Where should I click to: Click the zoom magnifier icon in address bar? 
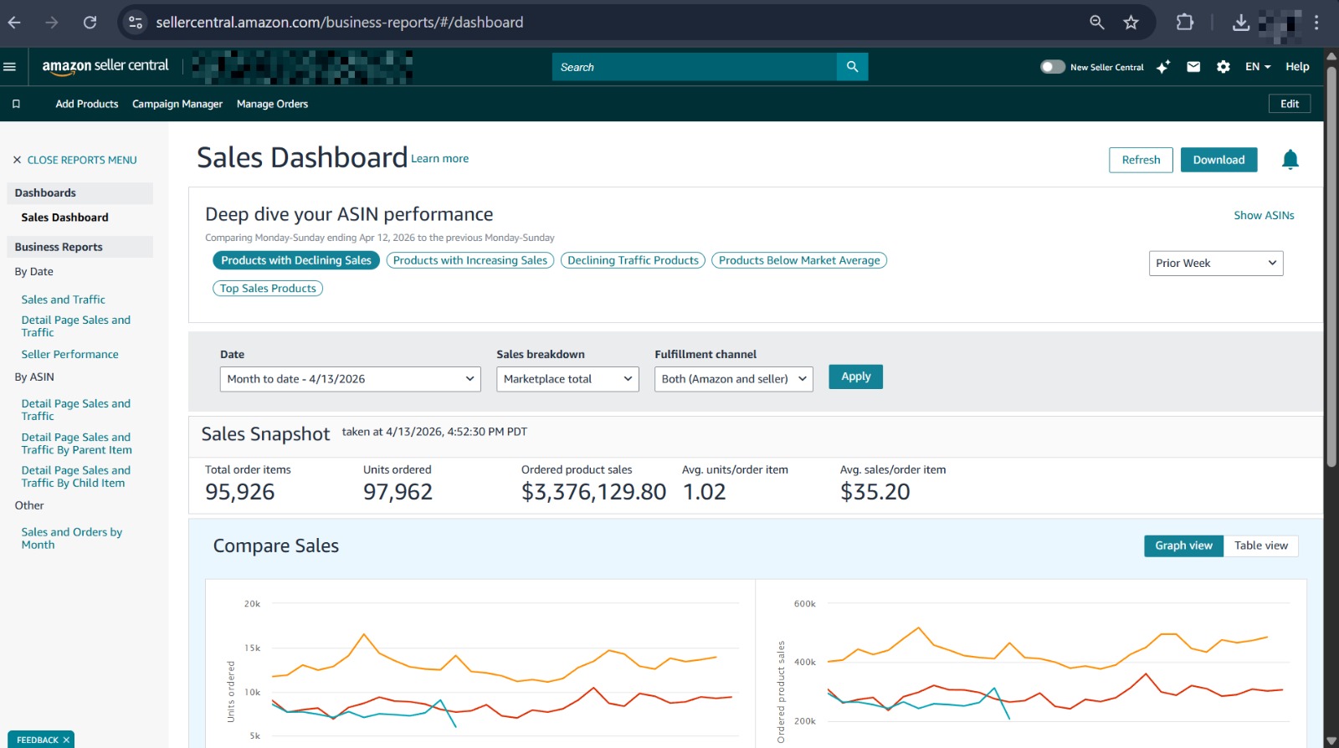coord(1096,23)
